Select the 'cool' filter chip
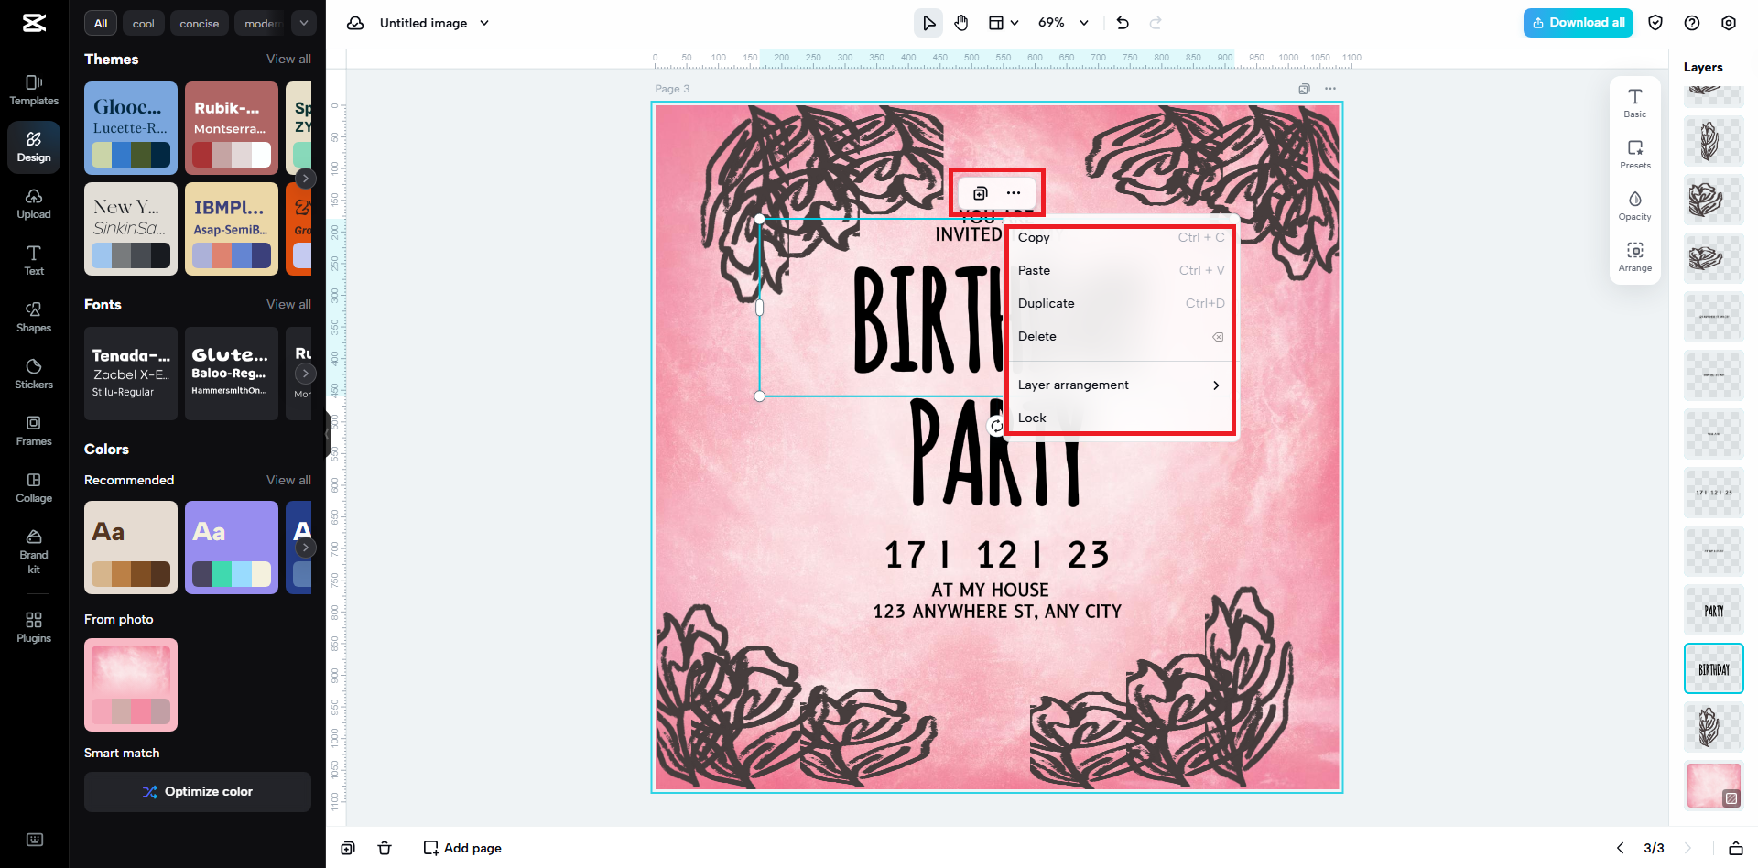This screenshot has height=868, width=1758. click(x=143, y=24)
